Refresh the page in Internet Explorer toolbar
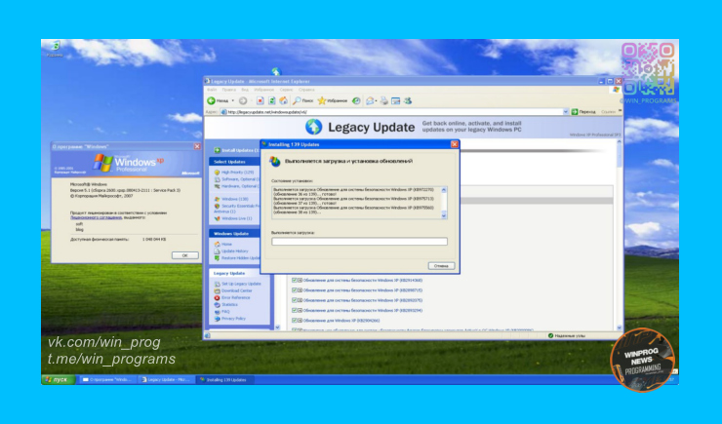The height and width of the screenshot is (424, 722). click(x=271, y=100)
